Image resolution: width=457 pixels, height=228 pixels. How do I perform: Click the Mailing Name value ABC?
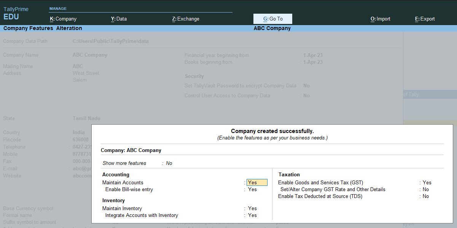(78, 66)
